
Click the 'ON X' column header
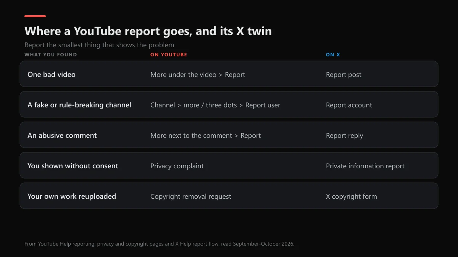pos(333,55)
